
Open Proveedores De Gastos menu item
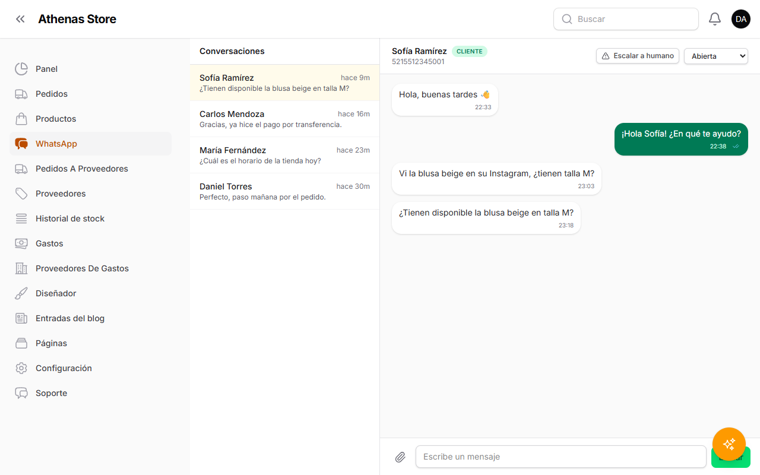90,268
